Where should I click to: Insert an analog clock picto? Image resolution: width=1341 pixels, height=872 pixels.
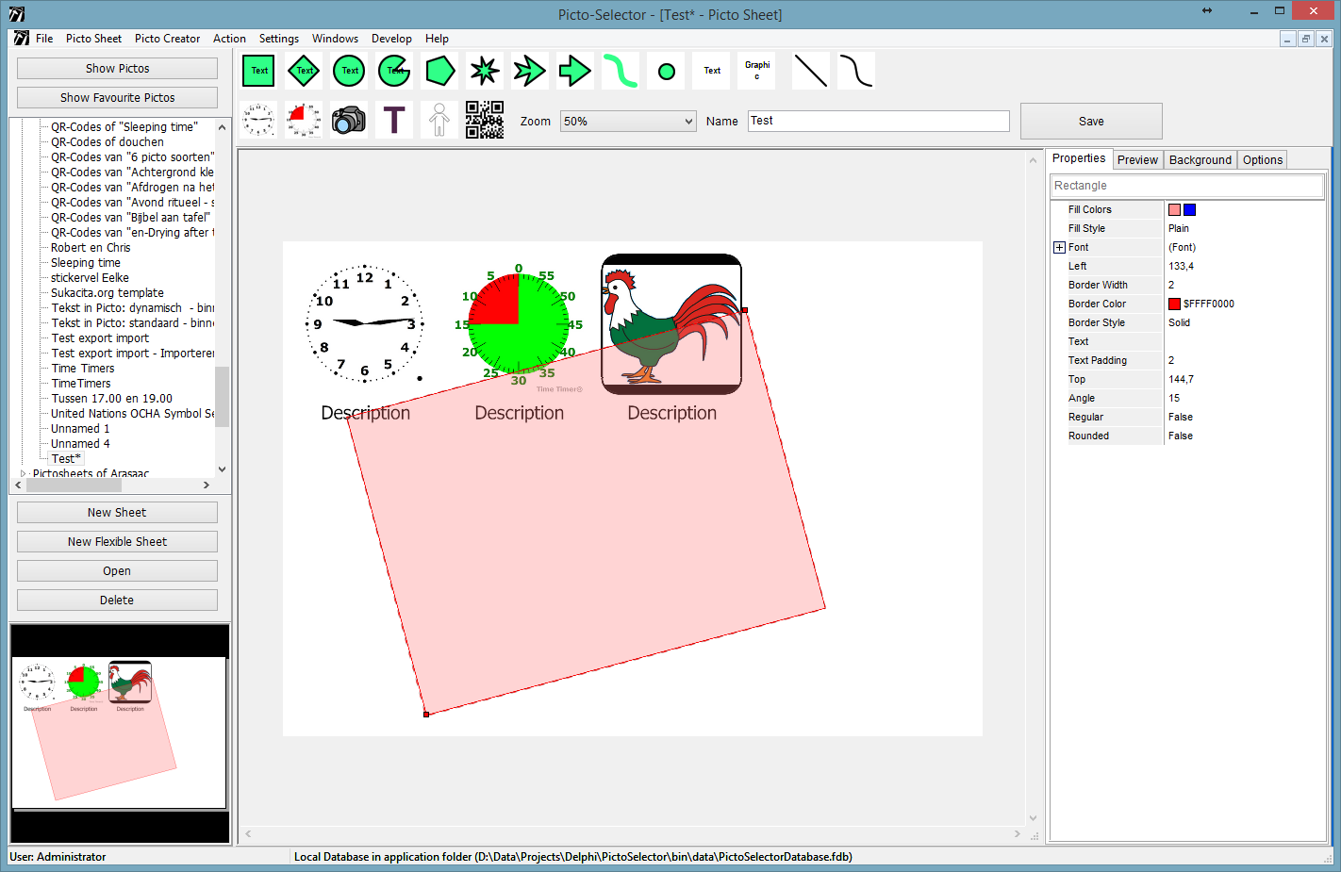click(x=258, y=121)
